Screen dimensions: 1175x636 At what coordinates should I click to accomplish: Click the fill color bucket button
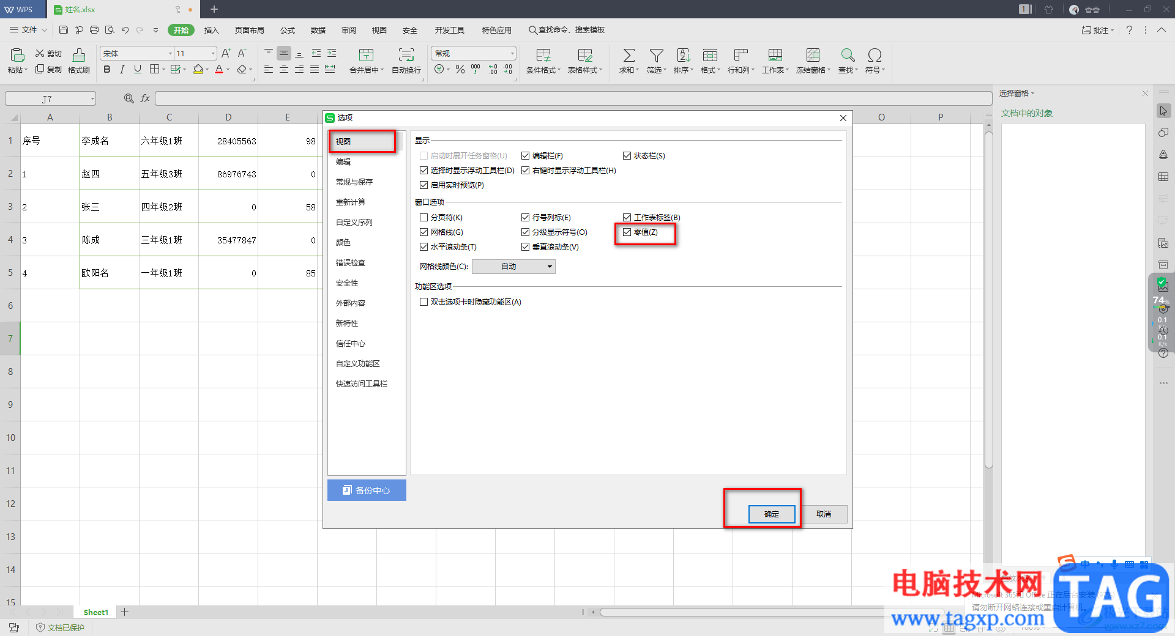click(198, 69)
